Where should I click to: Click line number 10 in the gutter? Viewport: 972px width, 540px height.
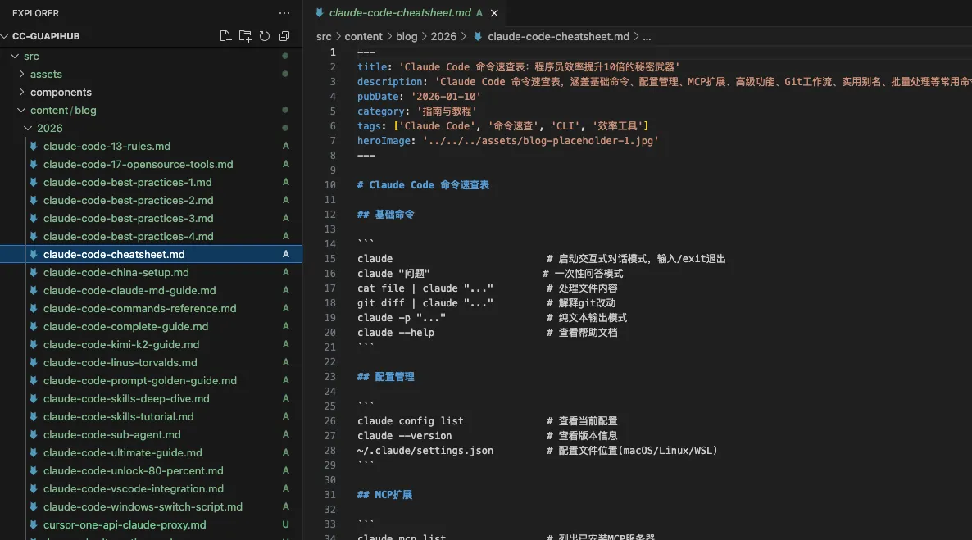click(330, 185)
